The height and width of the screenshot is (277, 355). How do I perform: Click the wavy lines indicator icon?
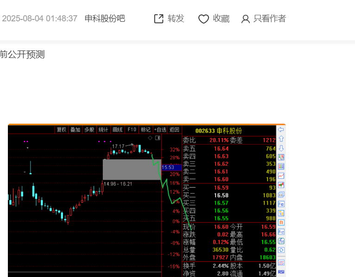[x=281, y=263]
